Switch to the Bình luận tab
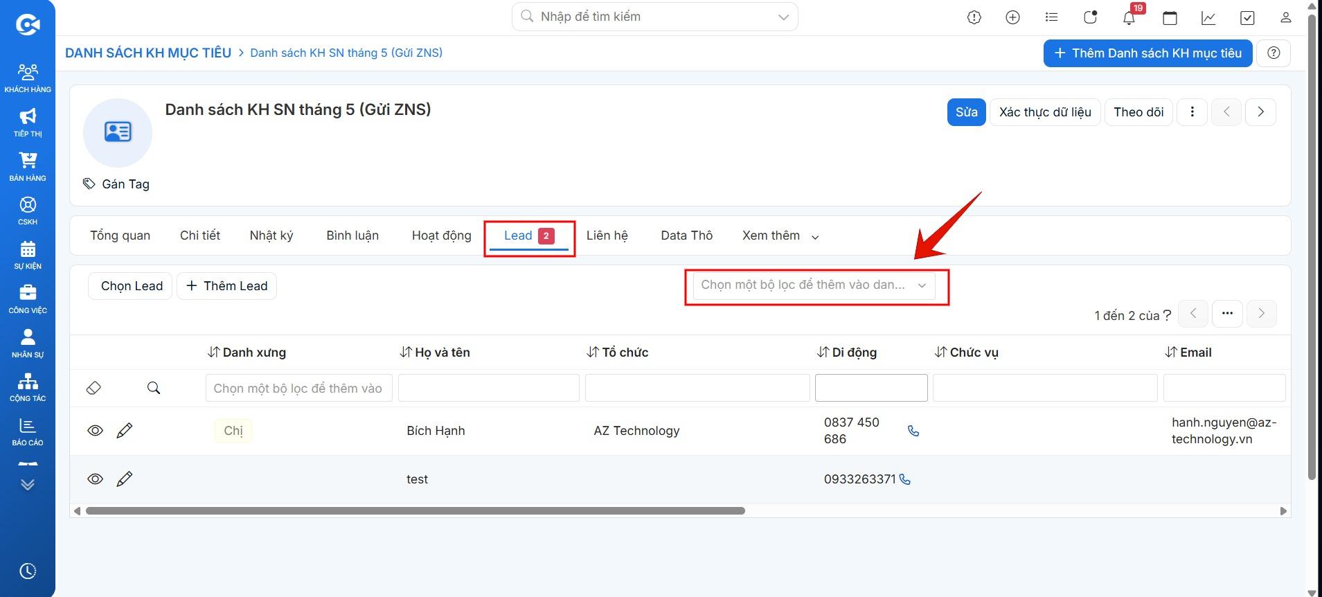The height and width of the screenshot is (597, 1322). [x=352, y=235]
